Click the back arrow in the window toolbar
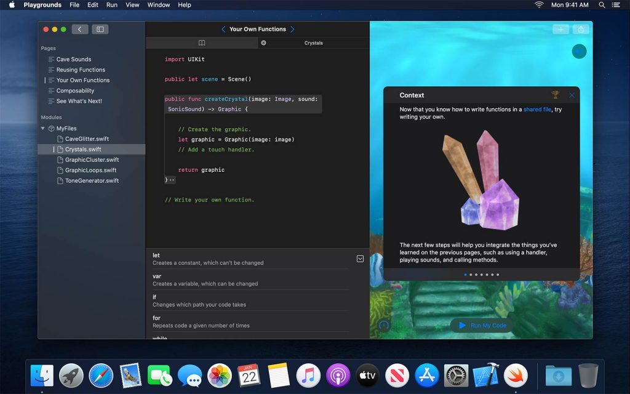The width and height of the screenshot is (630, 394). click(79, 29)
